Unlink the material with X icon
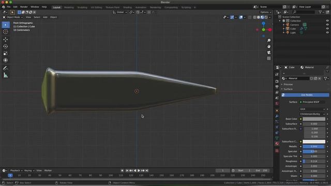The image size is (331, 186). pyautogui.click(x=320, y=79)
